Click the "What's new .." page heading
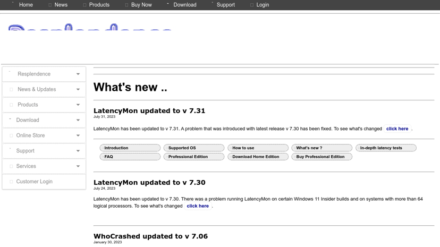Image resolution: width=440 pixels, height=247 pixels. [x=130, y=87]
